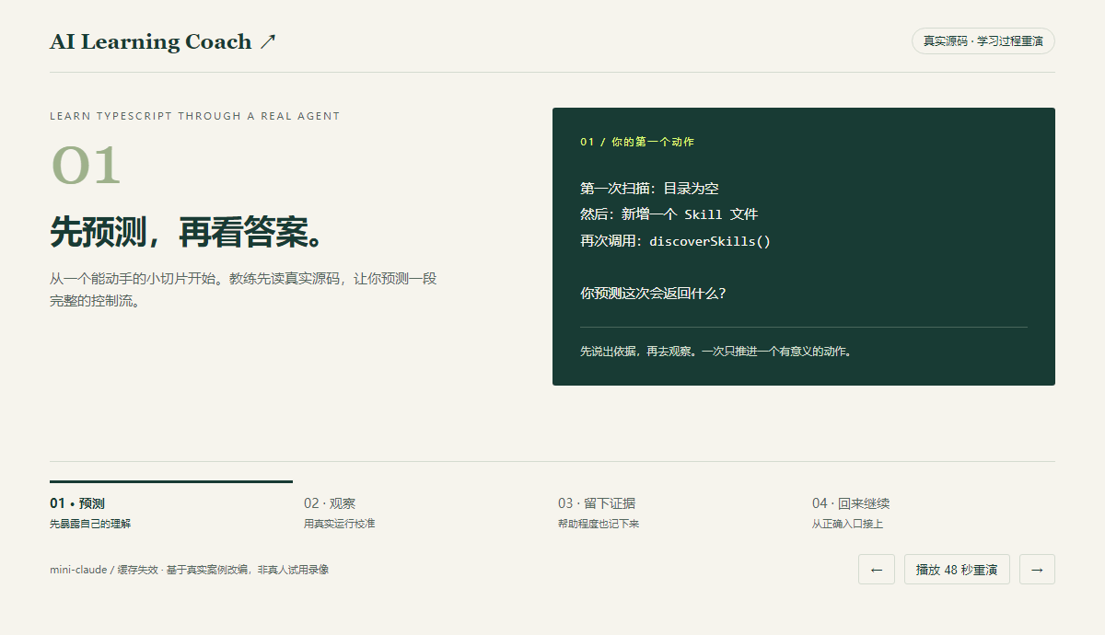The width and height of the screenshot is (1105, 635).
Task: Go to the previous step with left arrow
Action: coord(876,570)
